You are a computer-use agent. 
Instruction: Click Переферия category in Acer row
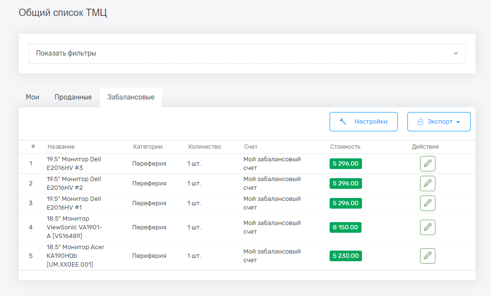coord(149,255)
